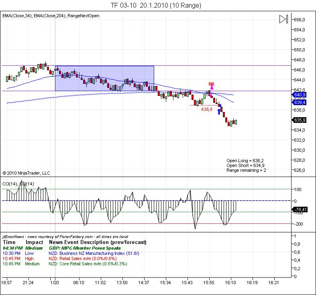
Task: Click the blue up-arrow entry marker
Action: pos(219,112)
